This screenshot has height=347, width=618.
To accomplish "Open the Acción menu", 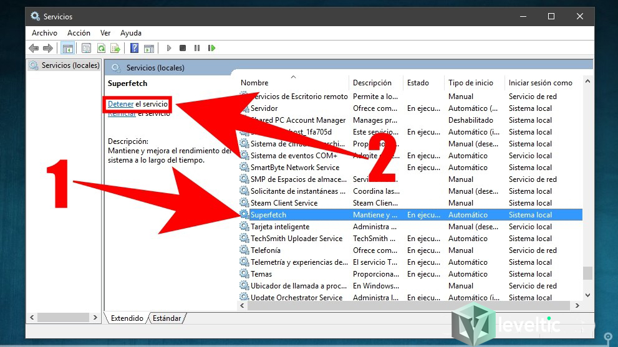I will [79, 33].
